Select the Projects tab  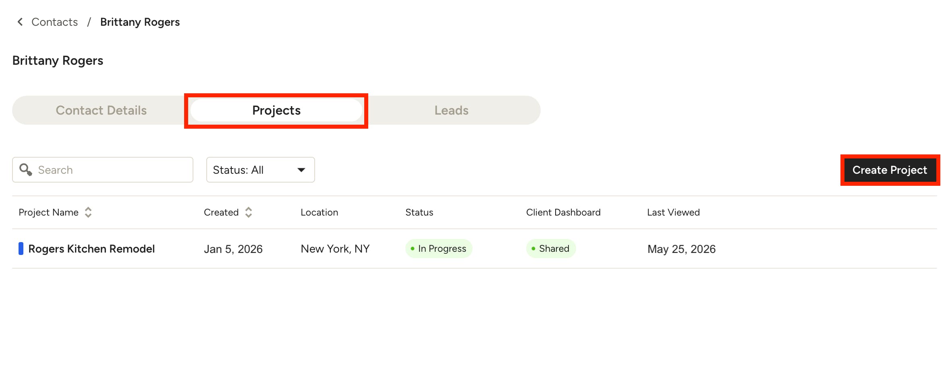click(276, 110)
